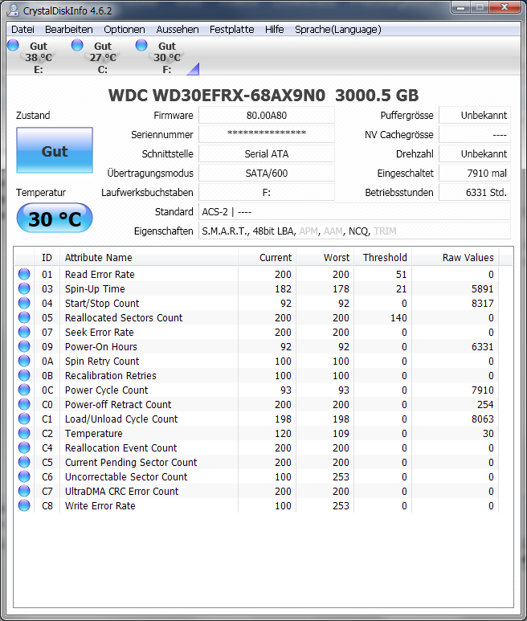The width and height of the screenshot is (527, 621).
Task: Click the Firmware field 80.00A80
Action: (x=267, y=115)
